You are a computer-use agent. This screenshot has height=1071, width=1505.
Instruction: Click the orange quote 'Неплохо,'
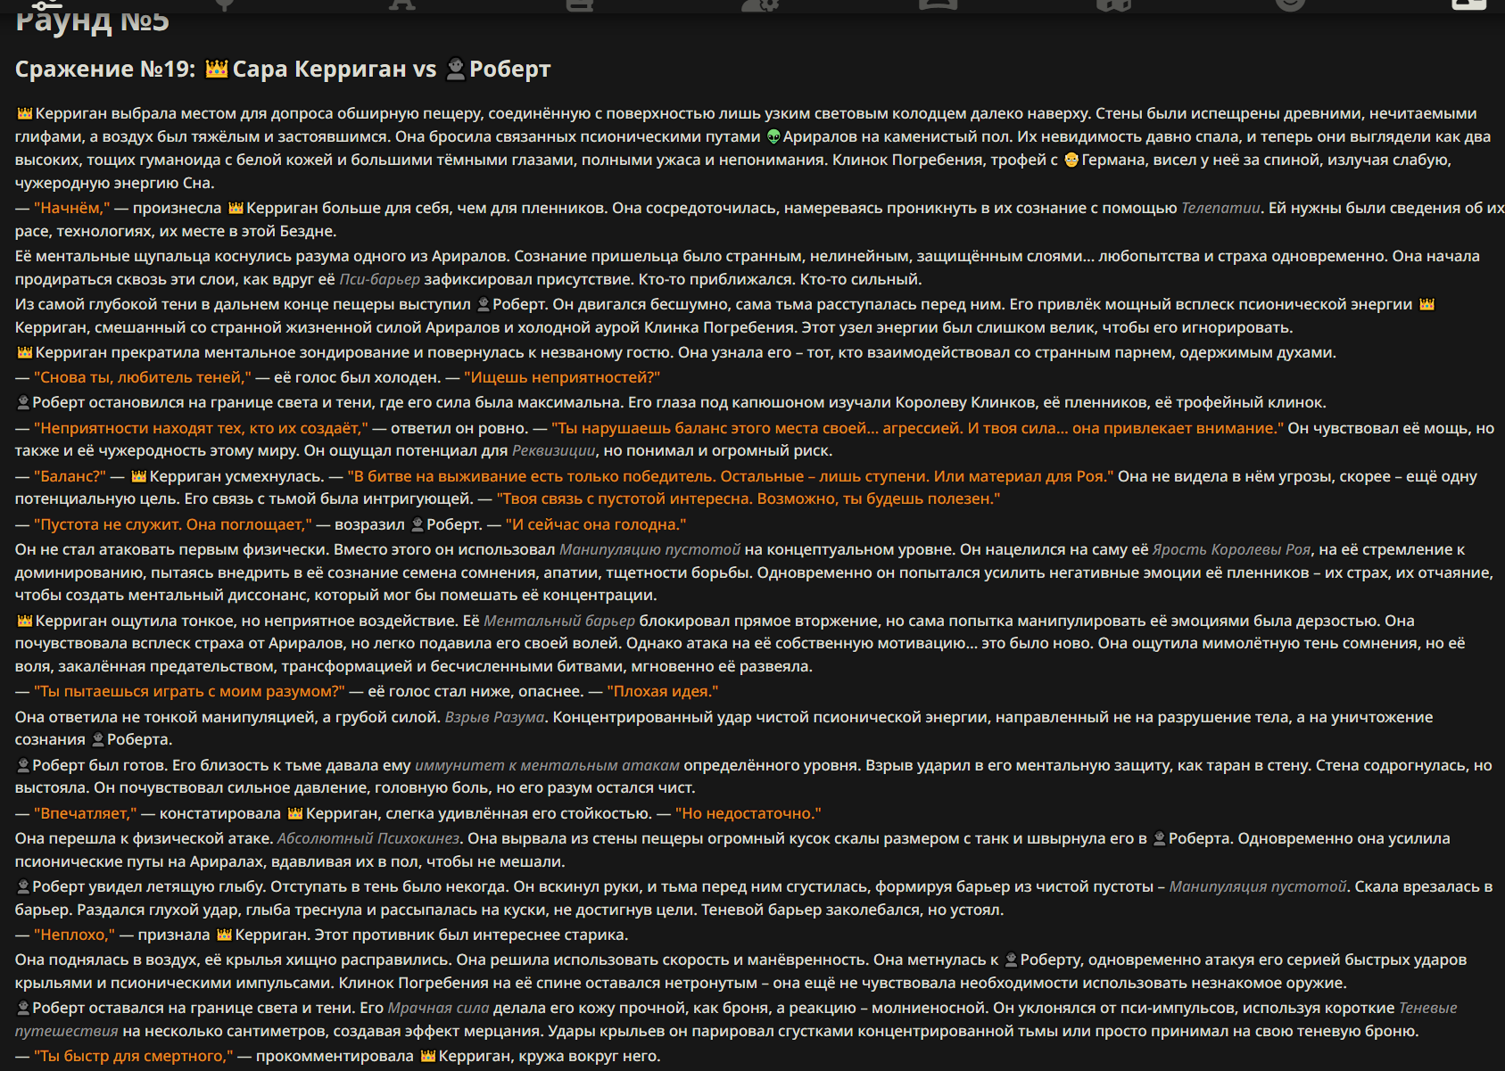pyautogui.click(x=75, y=935)
